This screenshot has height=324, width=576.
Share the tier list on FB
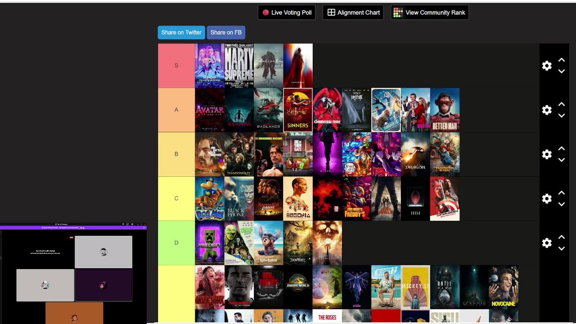pyautogui.click(x=226, y=32)
